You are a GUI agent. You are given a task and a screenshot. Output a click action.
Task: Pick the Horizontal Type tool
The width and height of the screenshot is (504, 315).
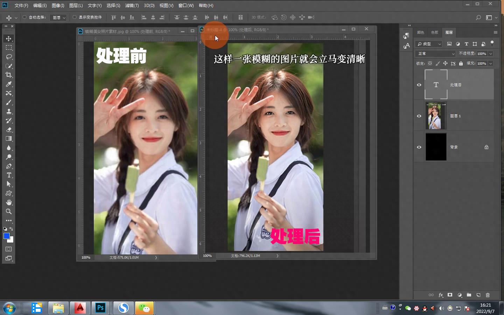9,175
